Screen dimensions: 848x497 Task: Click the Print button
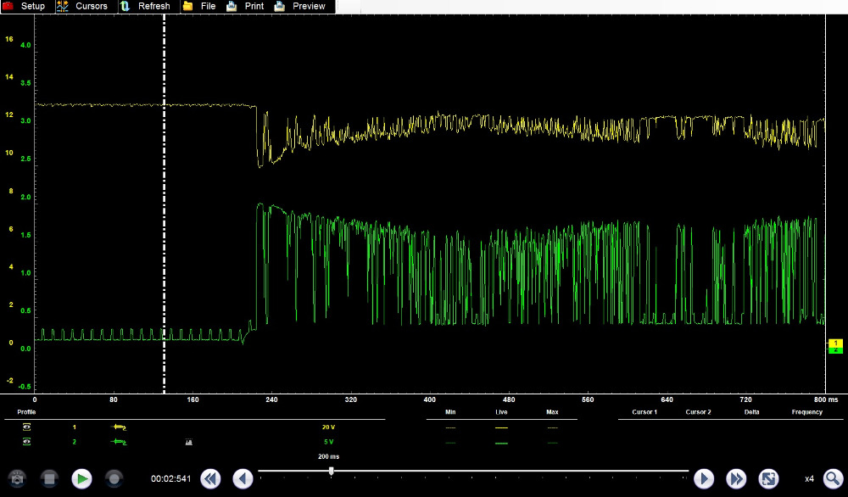tap(246, 6)
